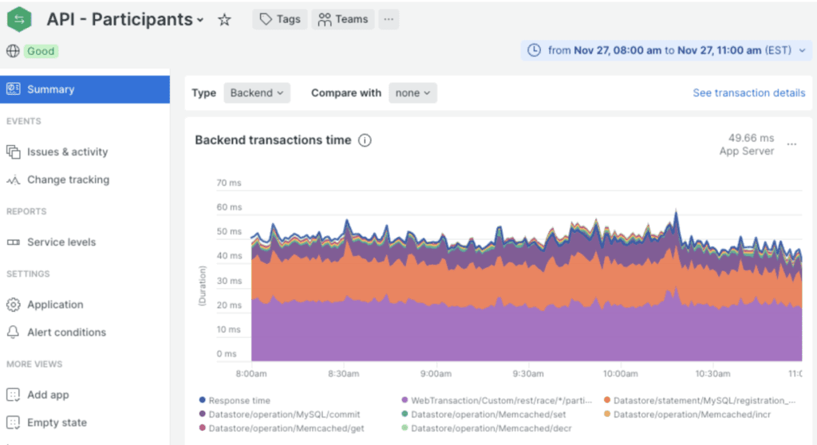Viewport: 817px width, 445px height.
Task: Click the Good health status badge
Action: pos(41,51)
